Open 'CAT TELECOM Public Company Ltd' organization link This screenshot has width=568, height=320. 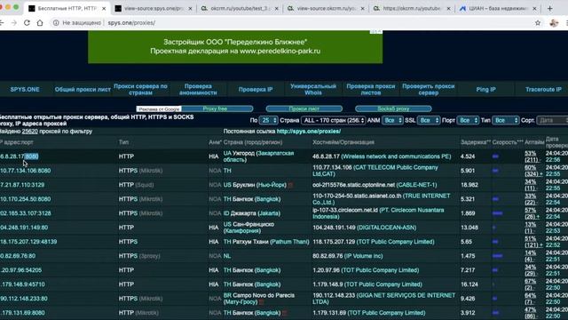point(375,171)
